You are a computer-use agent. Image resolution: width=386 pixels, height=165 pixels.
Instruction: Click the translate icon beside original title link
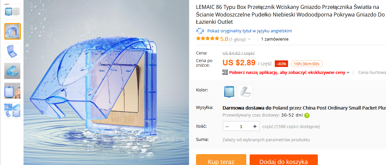click(x=200, y=31)
